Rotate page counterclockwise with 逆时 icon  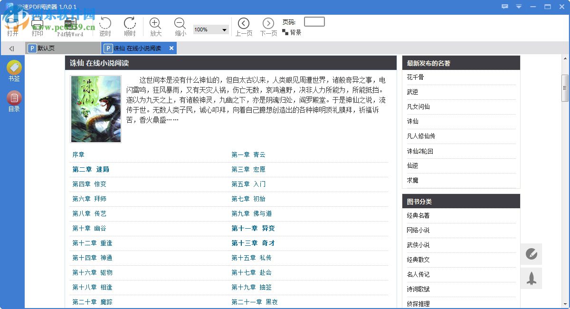coord(105,24)
